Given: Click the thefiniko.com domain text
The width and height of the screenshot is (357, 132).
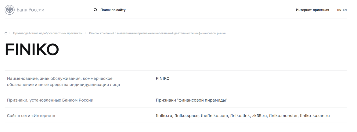Looking at the screenshot, I should 215,116.
